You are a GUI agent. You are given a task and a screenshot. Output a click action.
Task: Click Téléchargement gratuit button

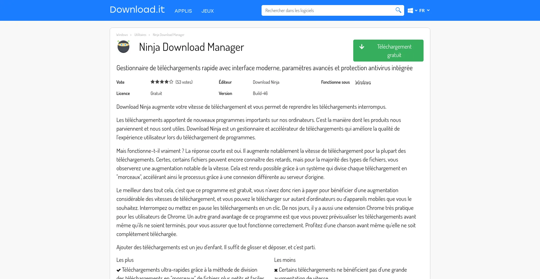point(388,51)
